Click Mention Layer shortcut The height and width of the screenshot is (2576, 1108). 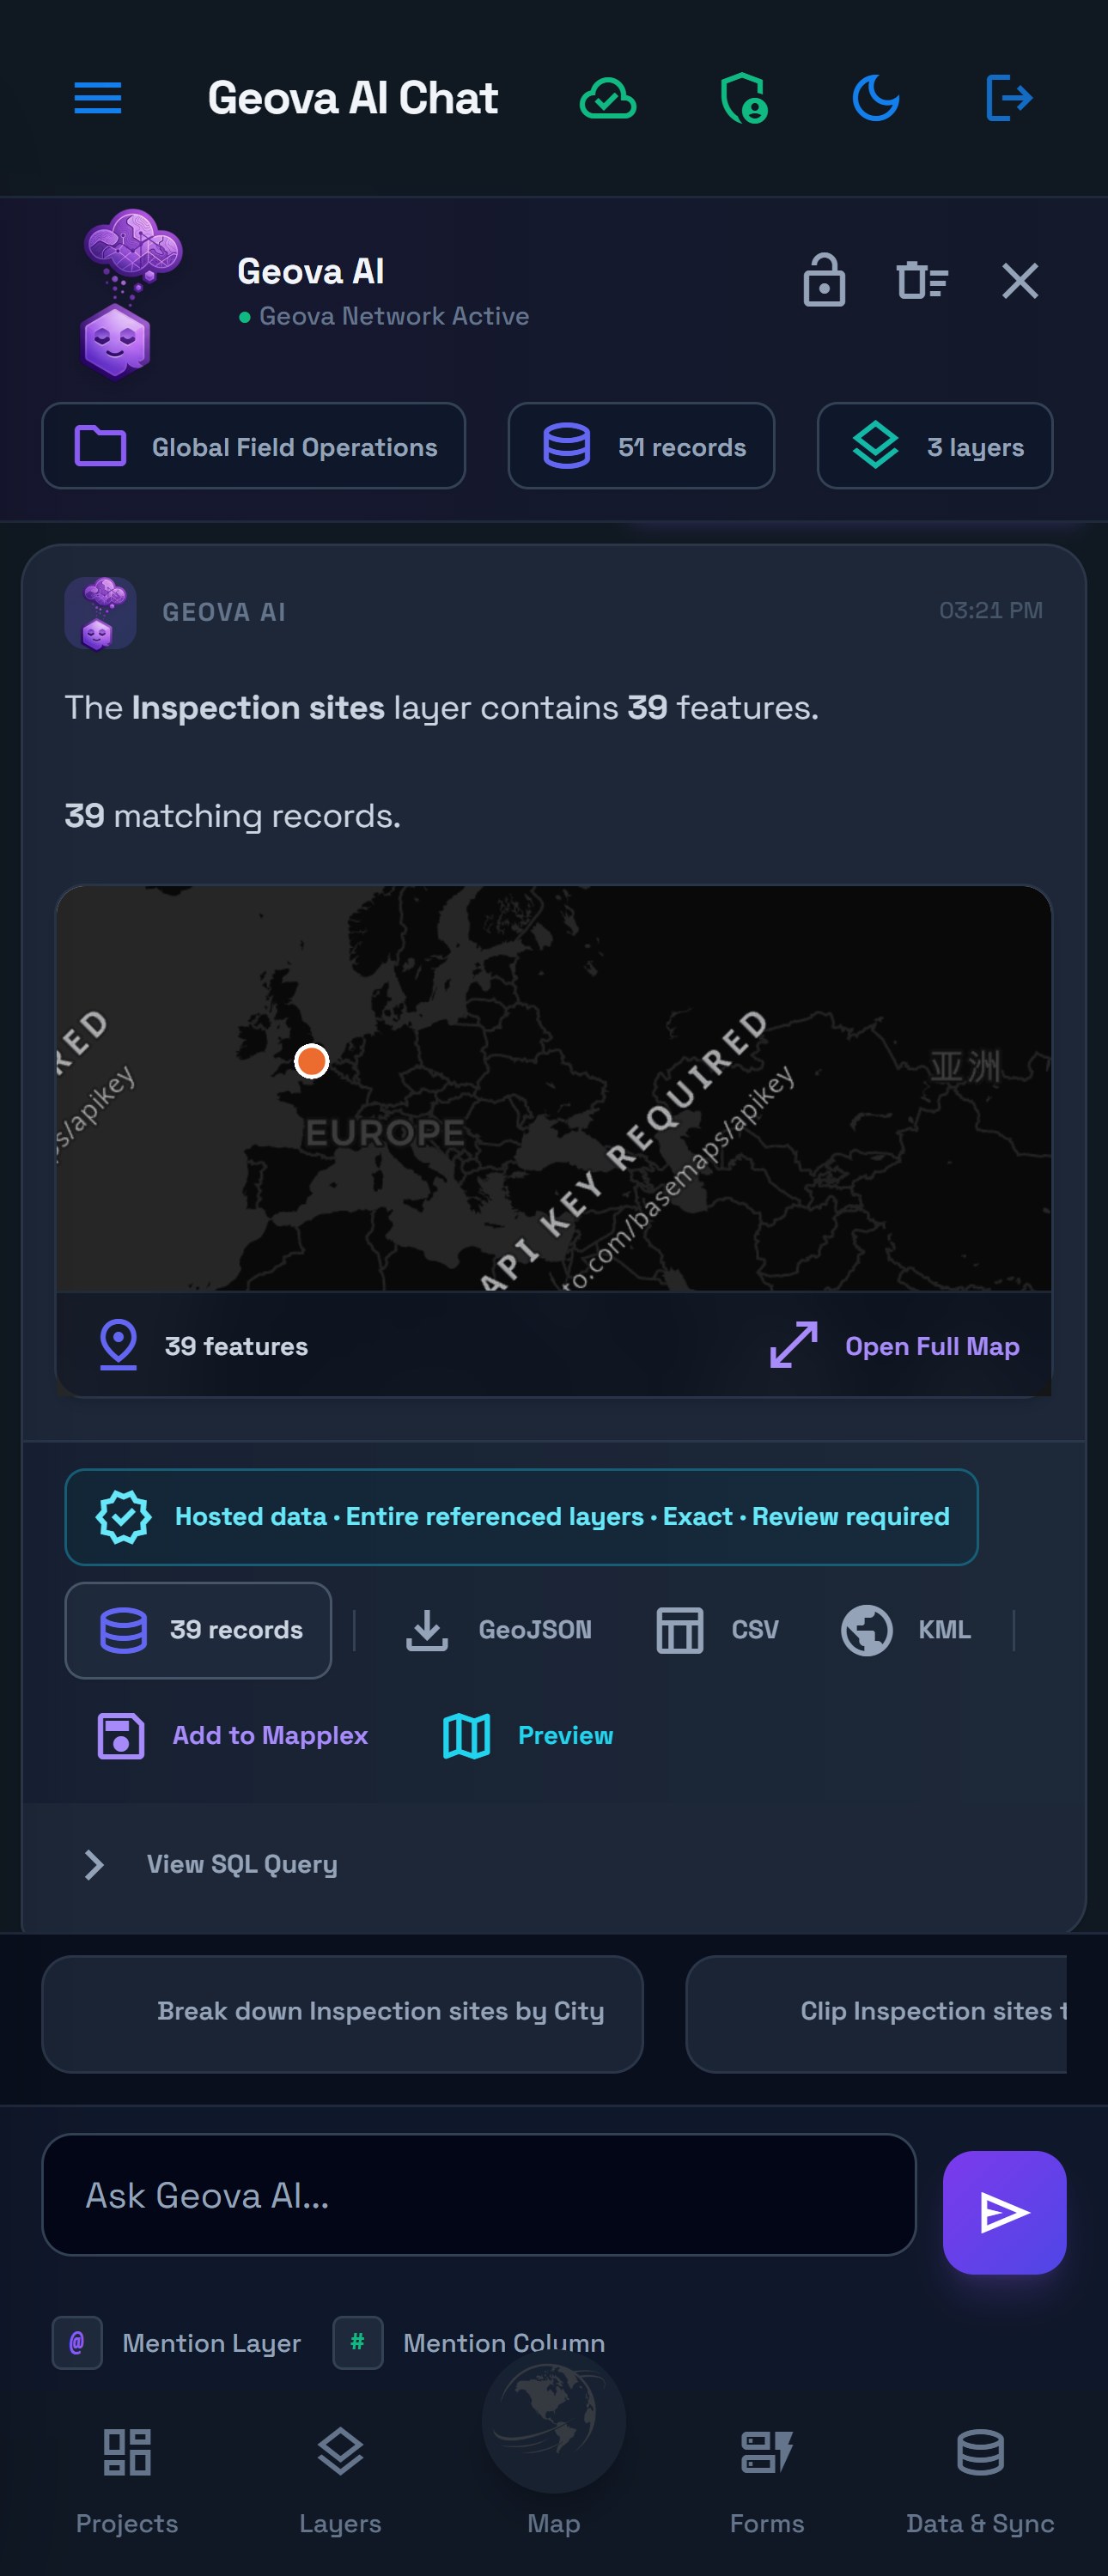pyautogui.click(x=177, y=2342)
